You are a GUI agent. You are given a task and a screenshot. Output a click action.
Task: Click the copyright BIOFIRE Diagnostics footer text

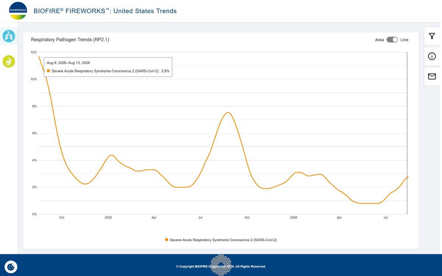click(x=221, y=266)
